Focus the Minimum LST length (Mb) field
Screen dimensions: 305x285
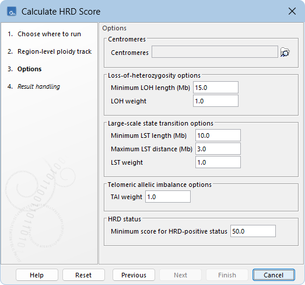(218, 135)
